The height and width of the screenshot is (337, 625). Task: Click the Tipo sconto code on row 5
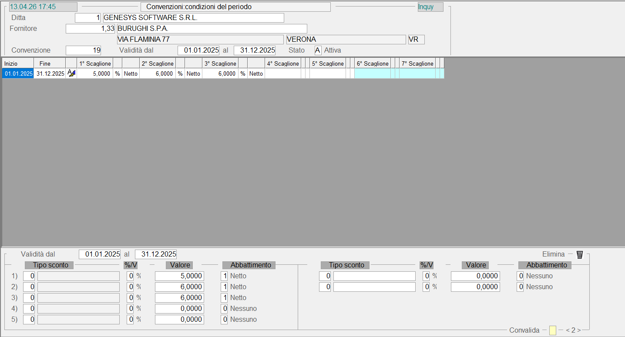pos(29,320)
